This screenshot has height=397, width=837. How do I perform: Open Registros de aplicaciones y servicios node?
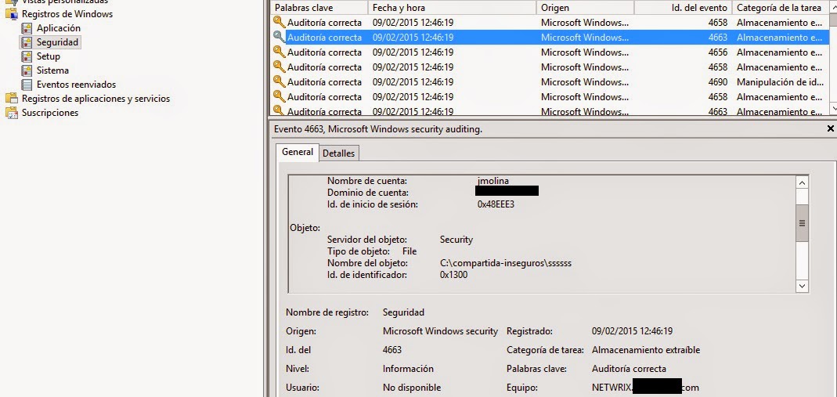96,99
